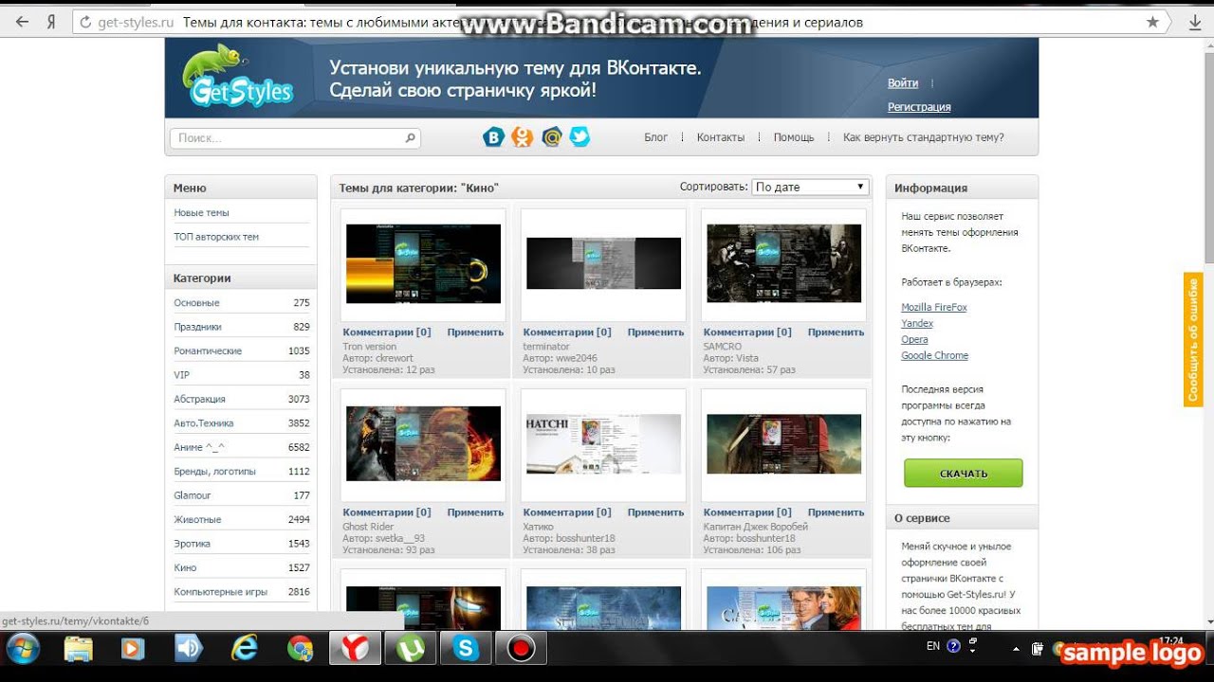The image size is (1214, 682).
Task: Click the green "СКАЧАТЬ" button
Action: (x=964, y=473)
